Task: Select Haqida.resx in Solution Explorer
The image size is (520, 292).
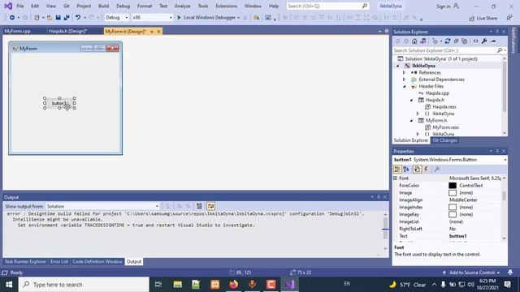Action: pyautogui.click(x=444, y=106)
